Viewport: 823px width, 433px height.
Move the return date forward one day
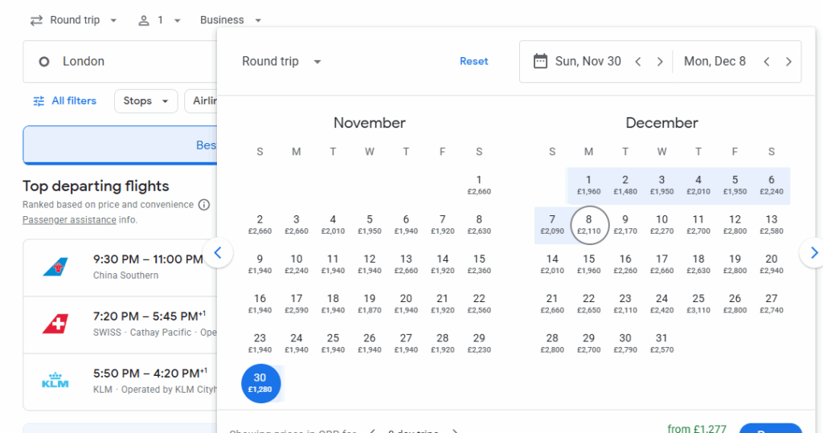coord(788,62)
